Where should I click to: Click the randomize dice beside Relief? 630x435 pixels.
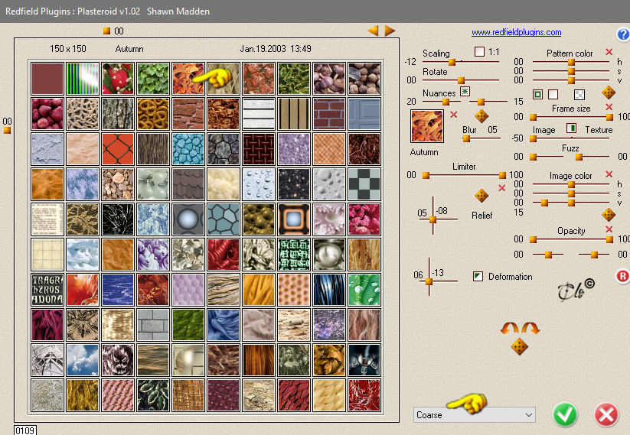481,196
